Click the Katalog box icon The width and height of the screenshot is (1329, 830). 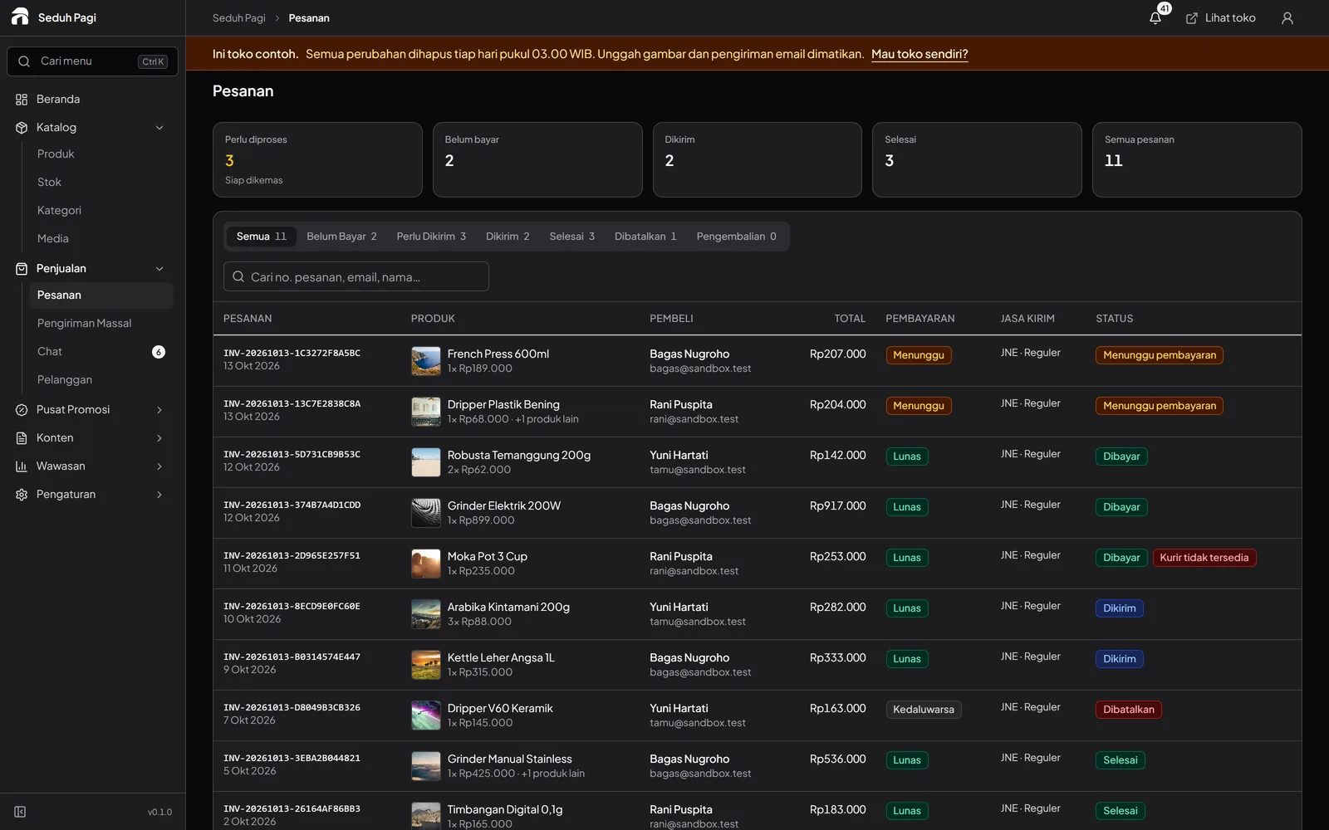point(22,128)
